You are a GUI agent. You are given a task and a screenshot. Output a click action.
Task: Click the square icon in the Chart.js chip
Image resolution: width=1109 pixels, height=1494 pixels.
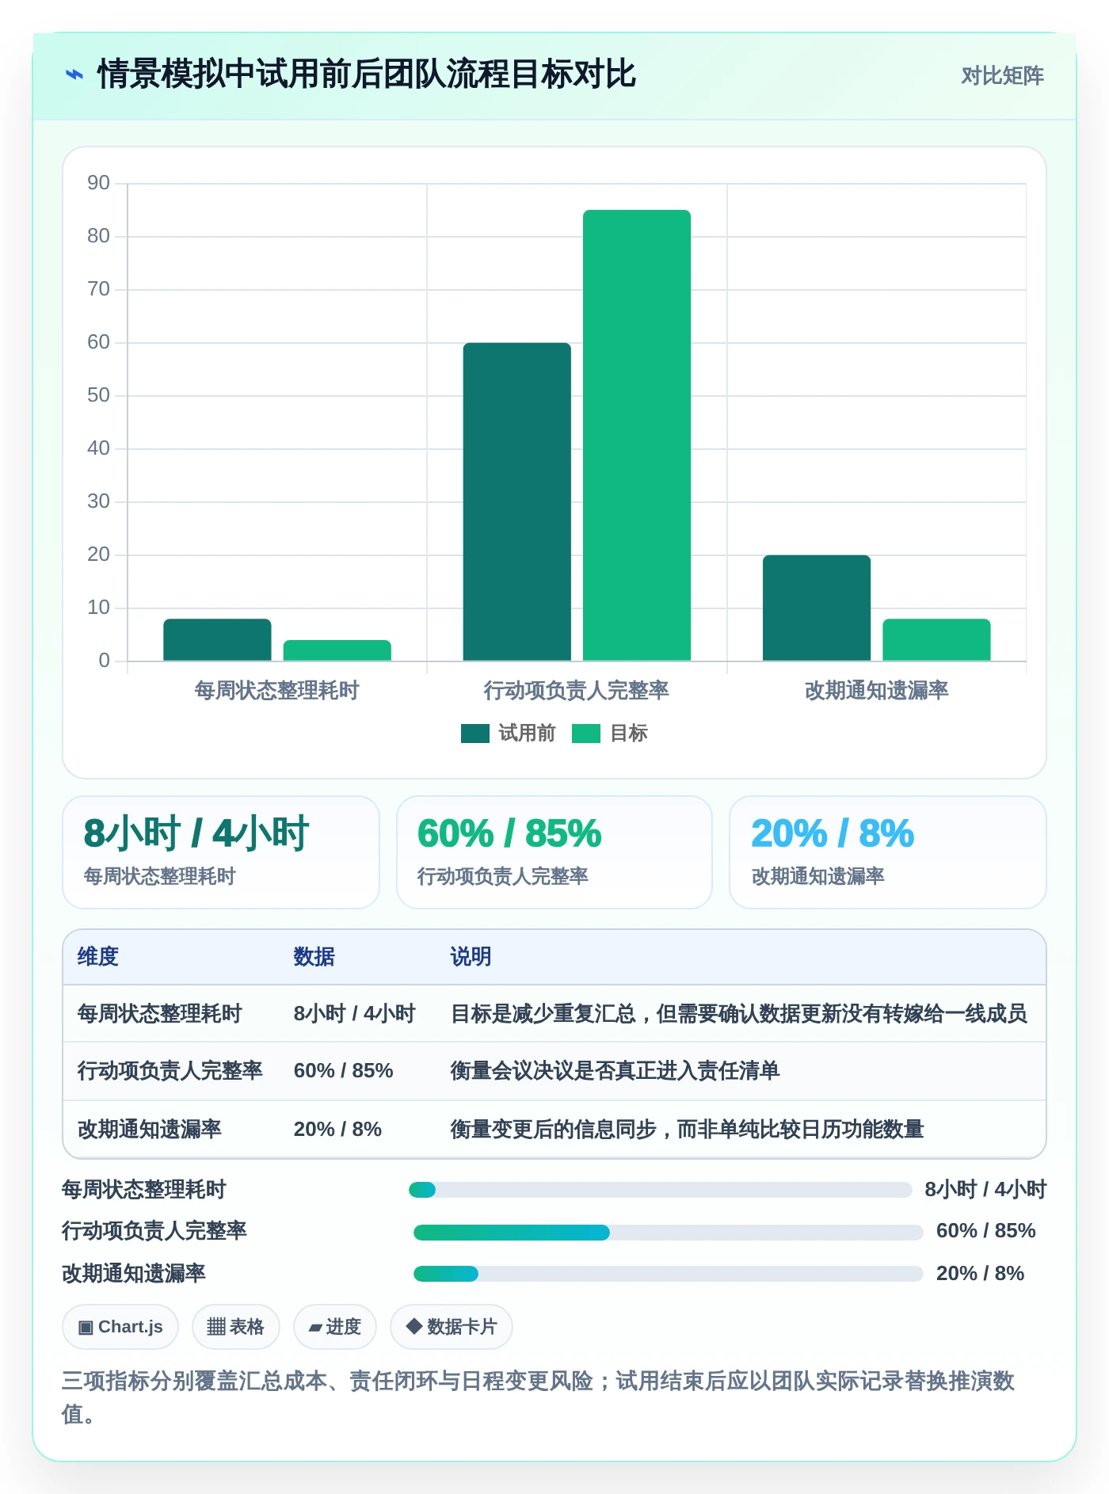tap(86, 1328)
